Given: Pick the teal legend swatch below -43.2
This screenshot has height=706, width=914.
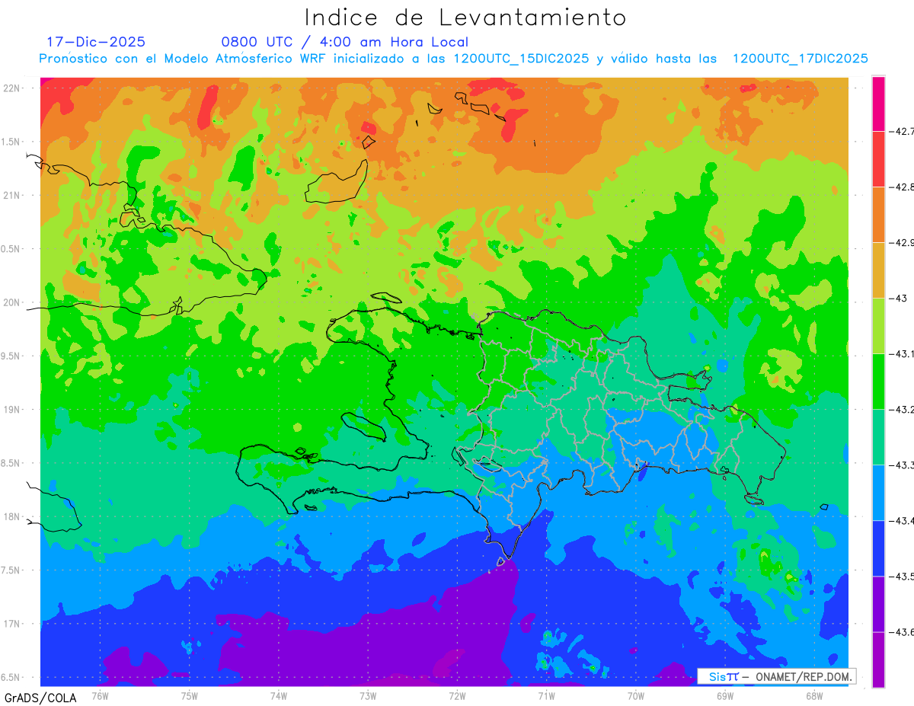Looking at the screenshot, I should point(878,436).
